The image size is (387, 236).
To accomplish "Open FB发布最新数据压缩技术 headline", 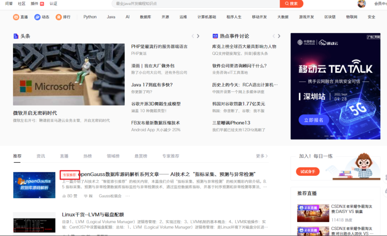I will pos(155,123).
